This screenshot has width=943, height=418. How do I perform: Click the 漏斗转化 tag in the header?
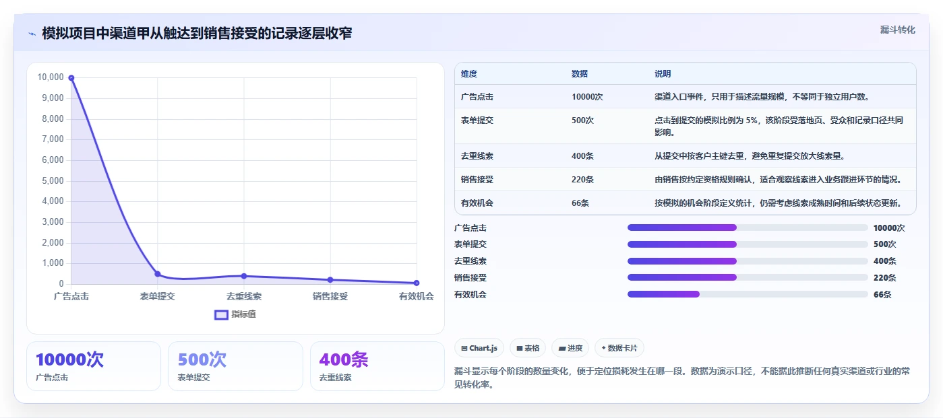[897, 30]
